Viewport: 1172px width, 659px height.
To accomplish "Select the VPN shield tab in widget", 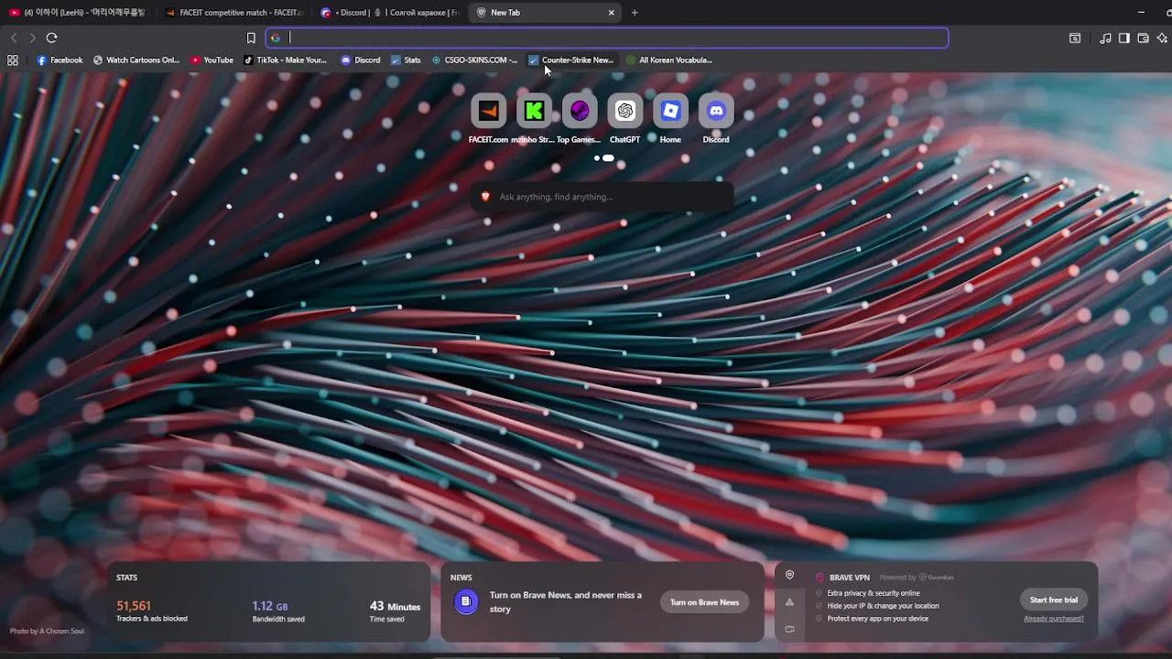I will 789,576.
